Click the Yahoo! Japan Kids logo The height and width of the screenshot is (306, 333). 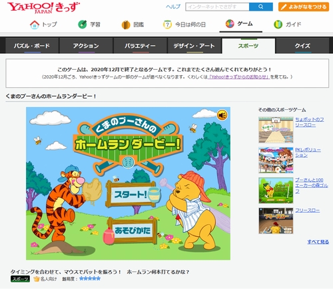click(x=43, y=8)
